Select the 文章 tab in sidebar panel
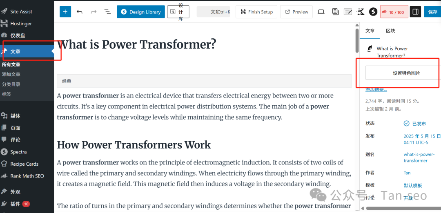This screenshot has width=441, height=213. pos(370,31)
